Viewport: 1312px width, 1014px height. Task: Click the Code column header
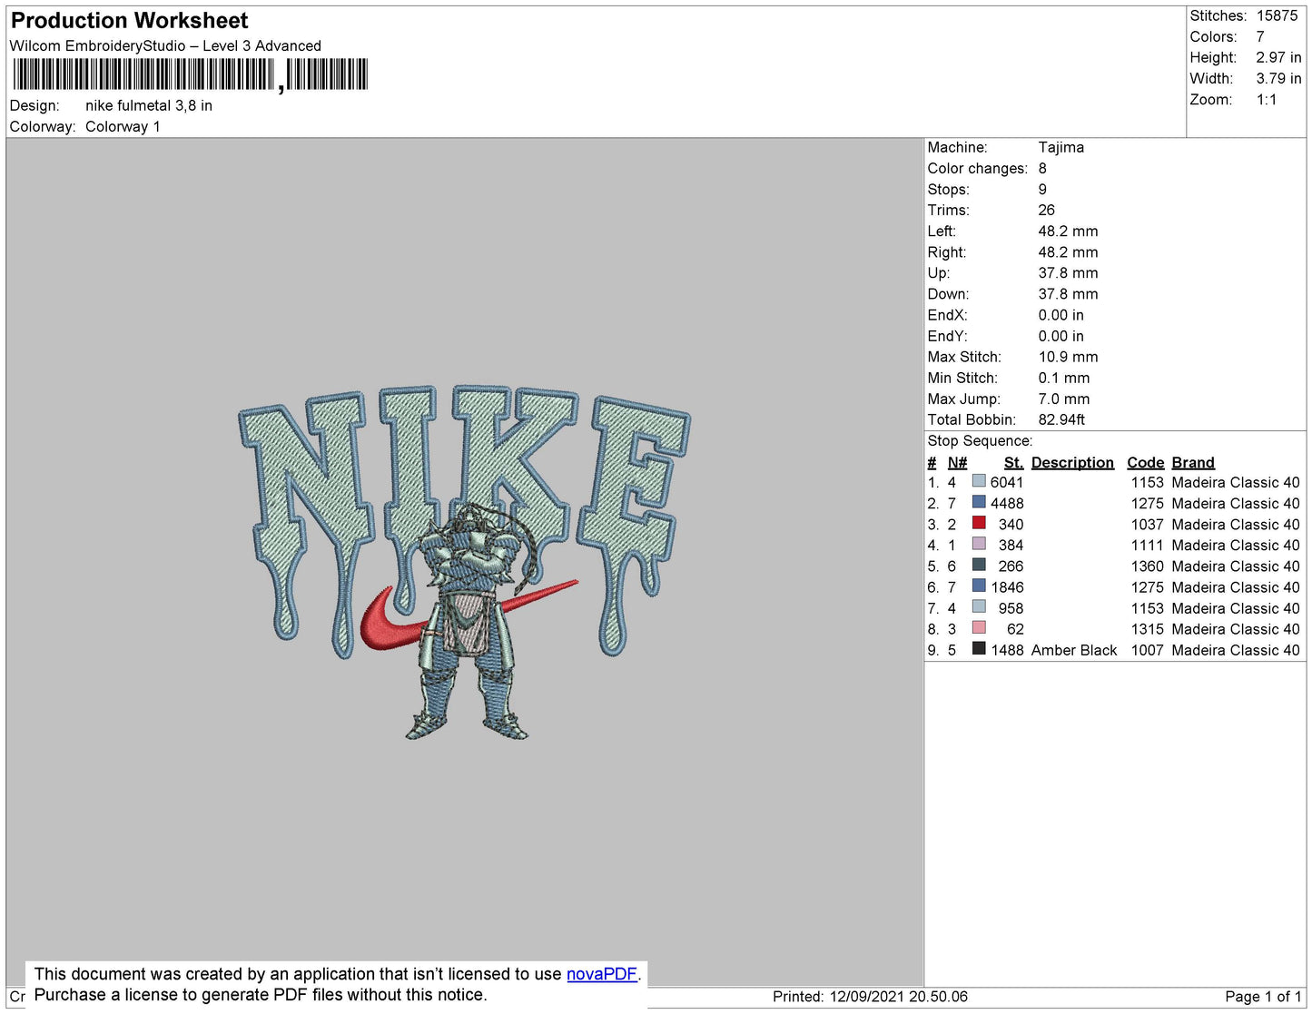click(1145, 462)
